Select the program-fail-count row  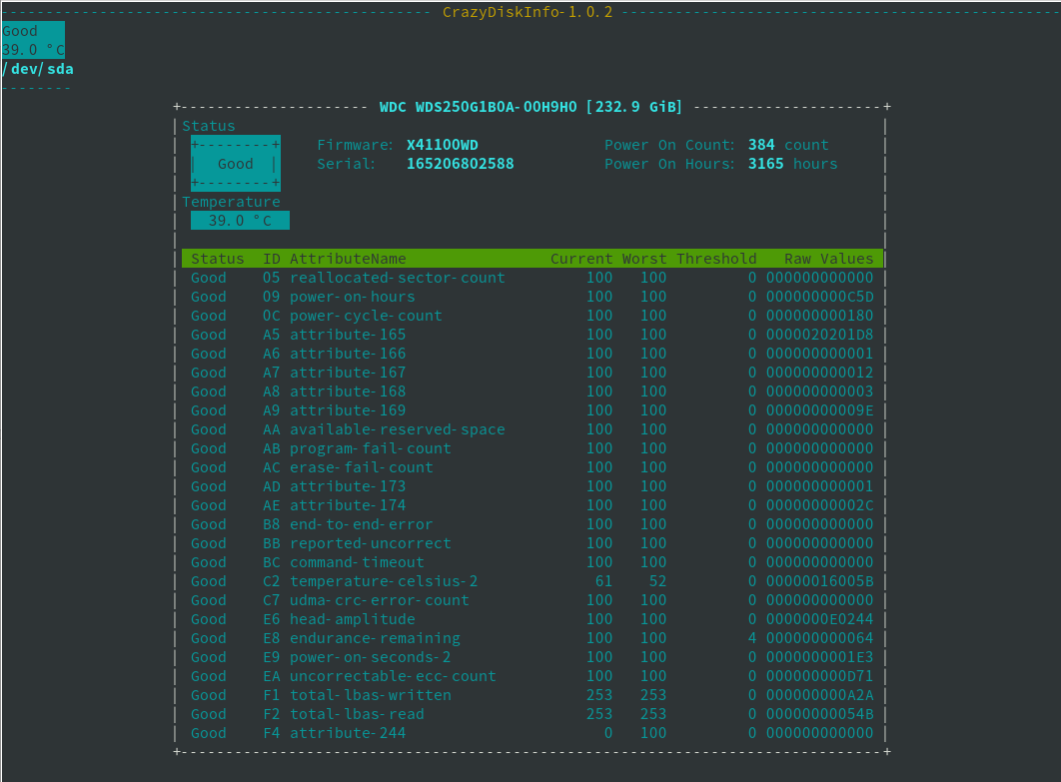click(x=532, y=447)
